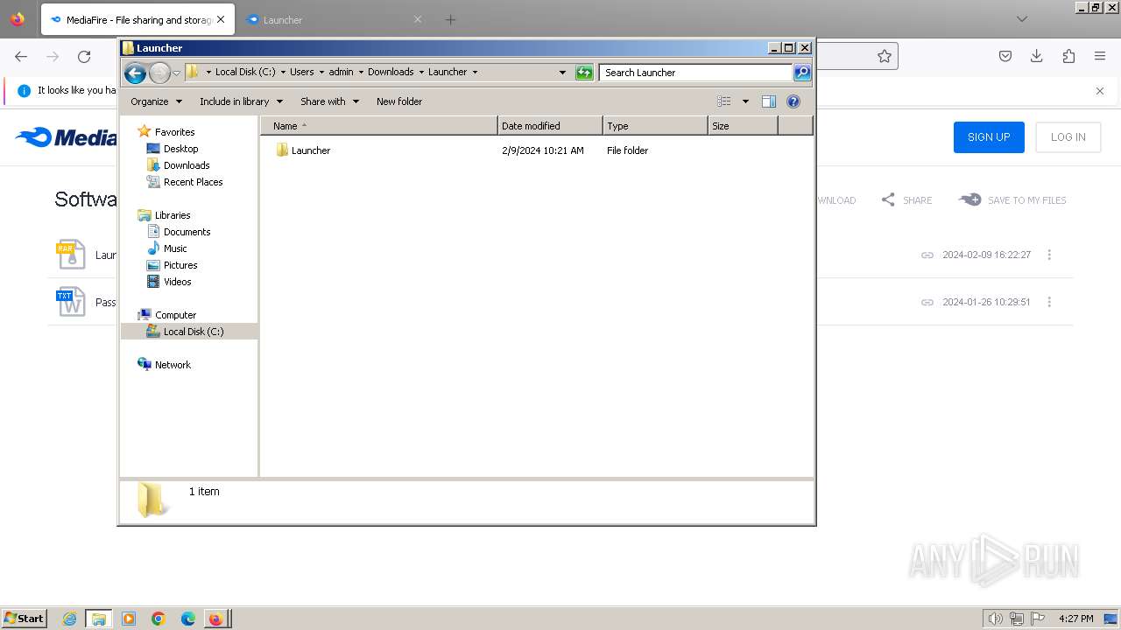
Task: Open the volume control in tray
Action: click(995, 619)
